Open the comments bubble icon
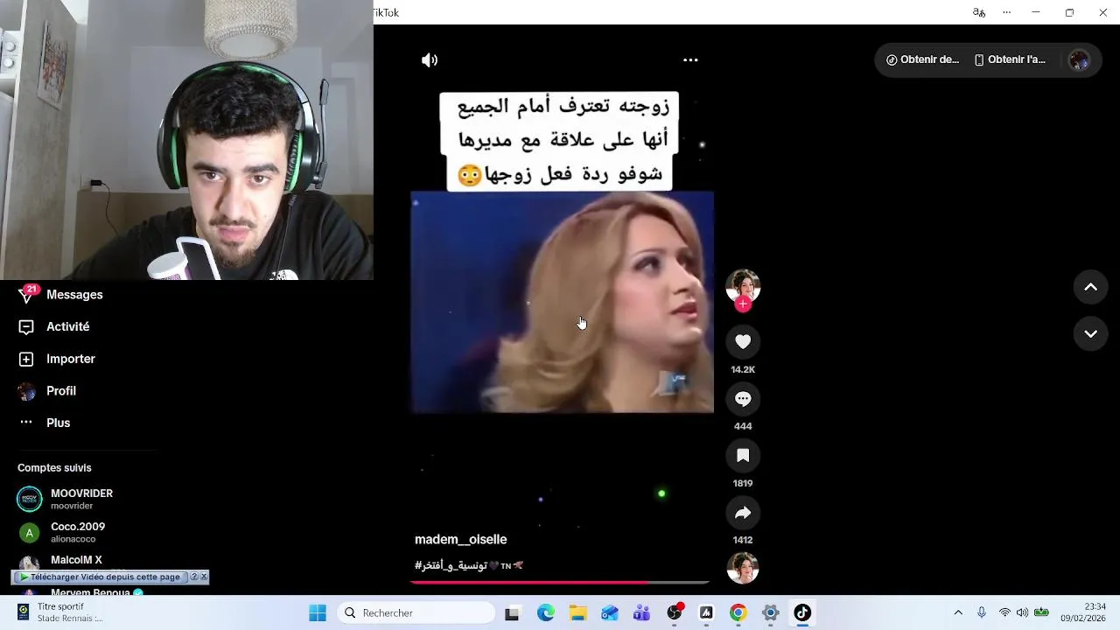The height and width of the screenshot is (630, 1120). pos(743,399)
